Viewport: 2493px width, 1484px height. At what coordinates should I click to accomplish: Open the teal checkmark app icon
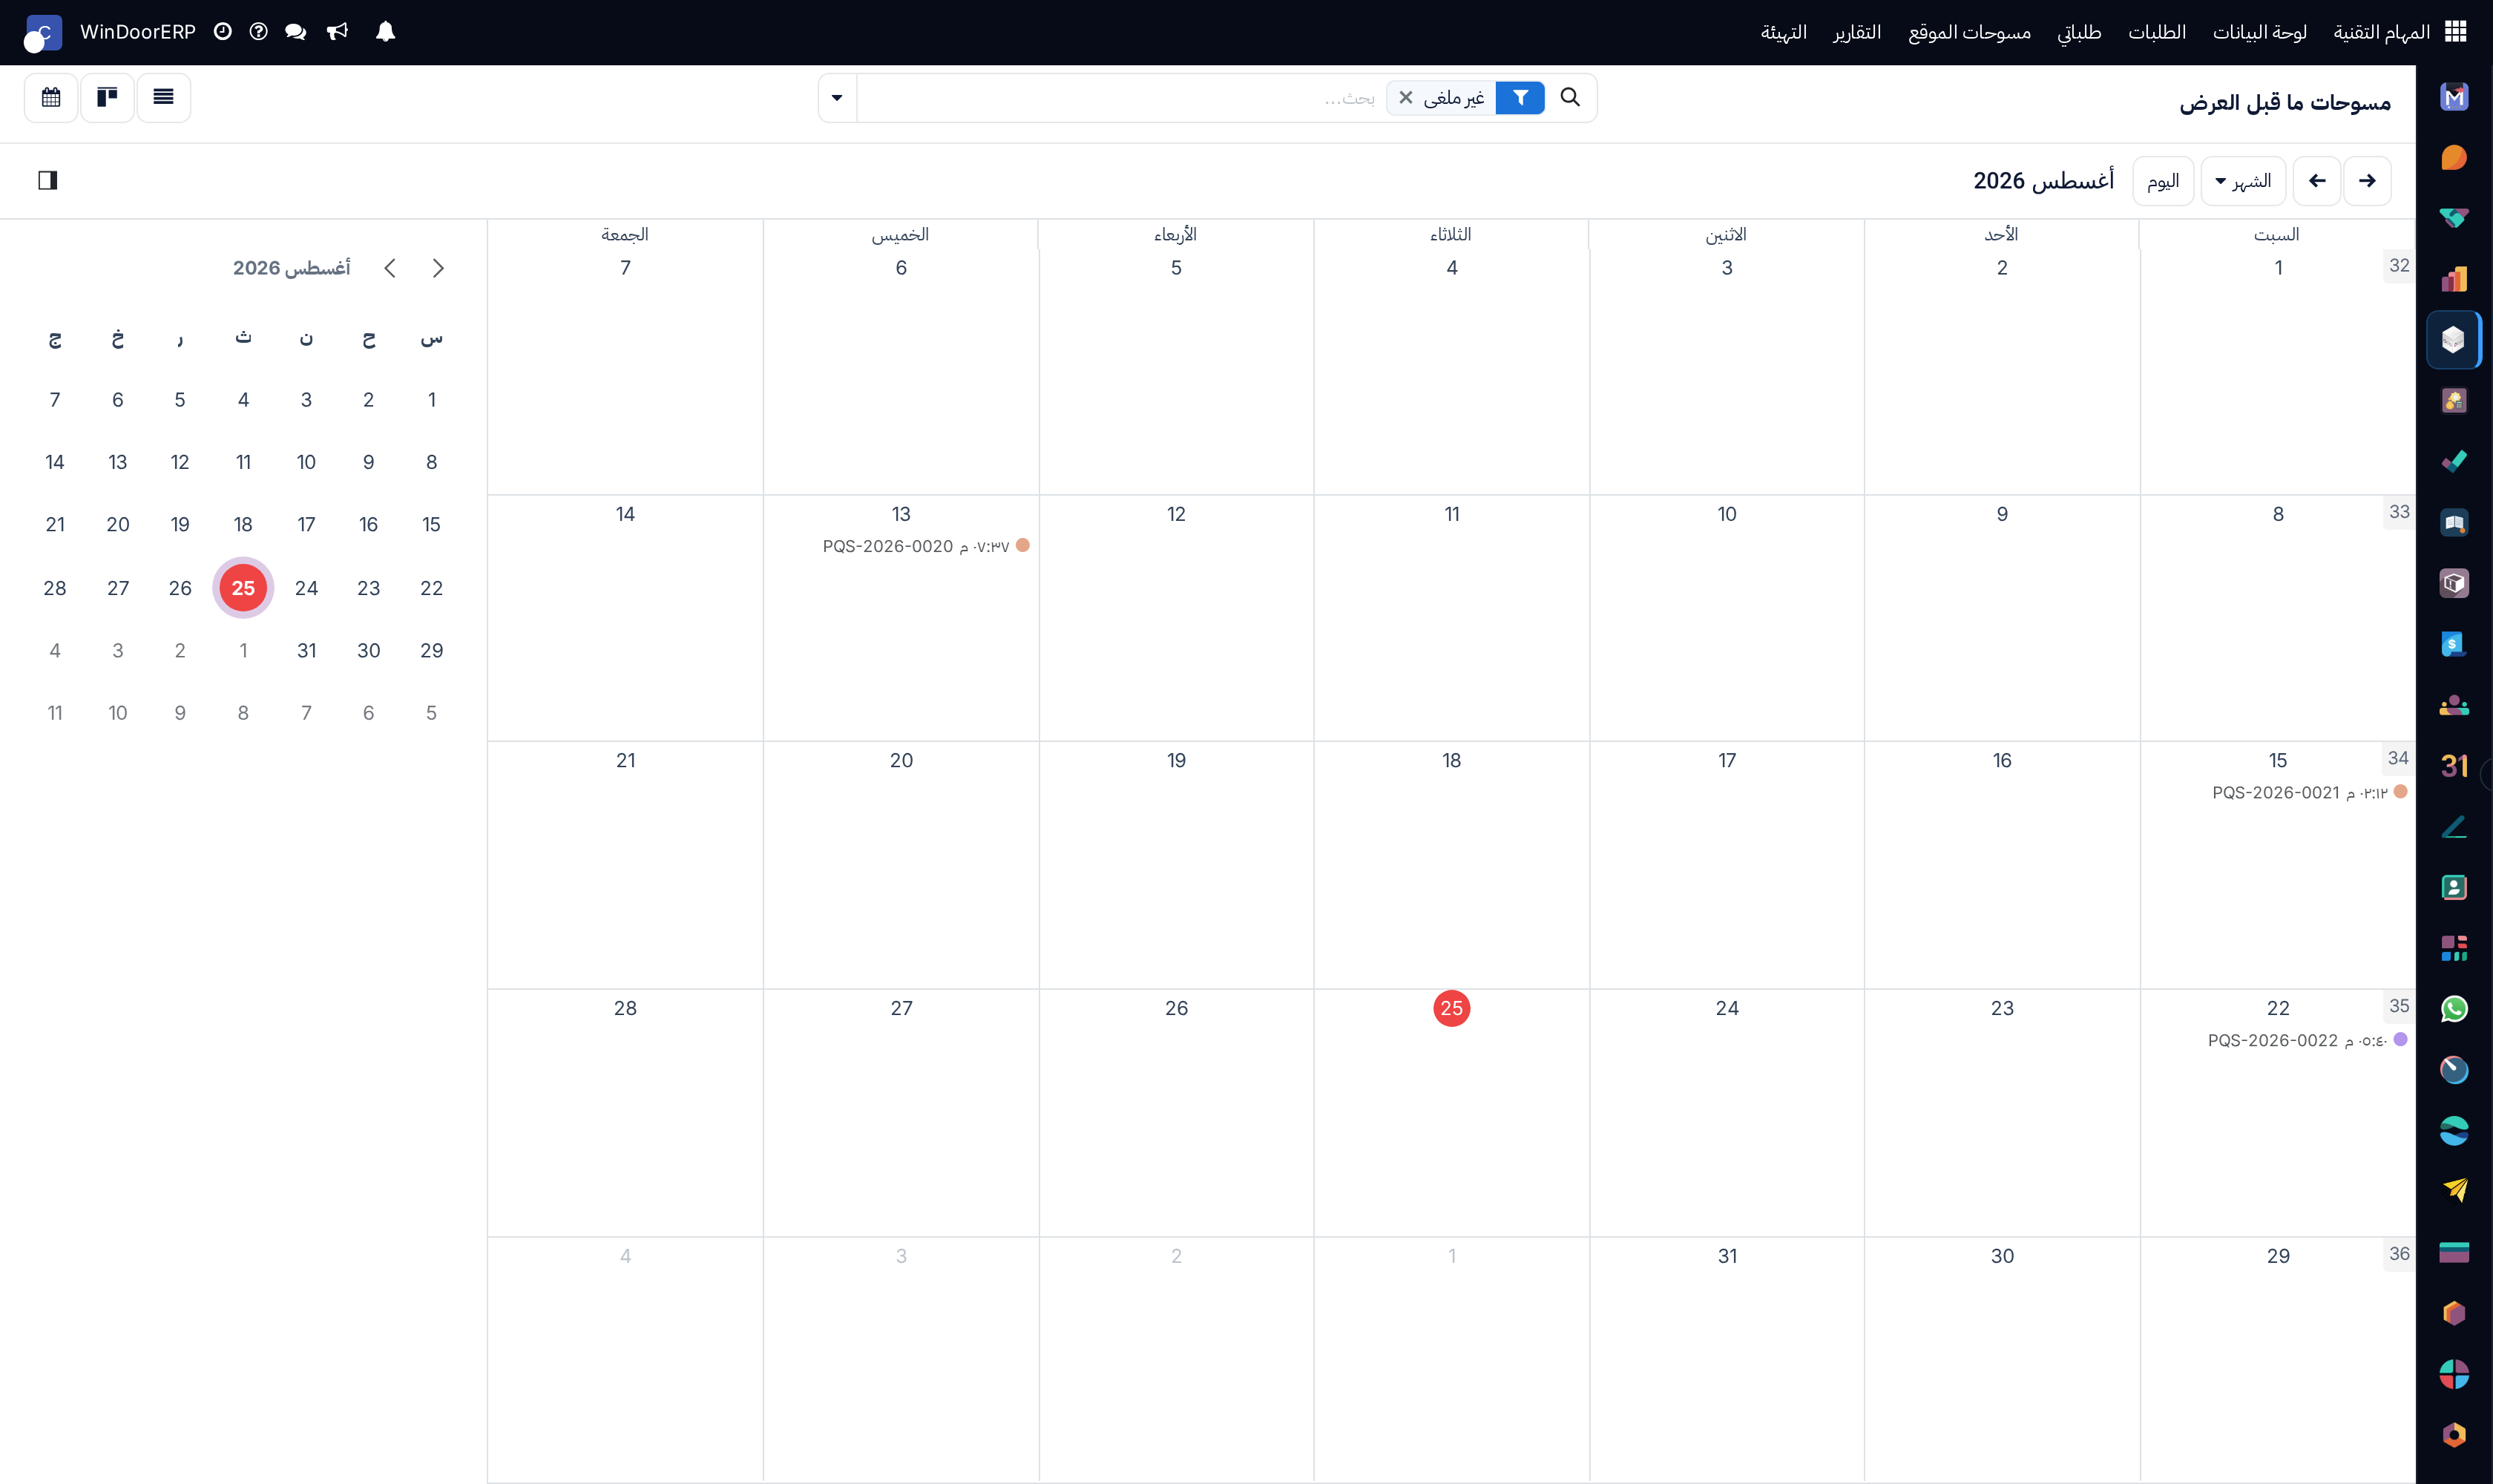[x=2454, y=461]
